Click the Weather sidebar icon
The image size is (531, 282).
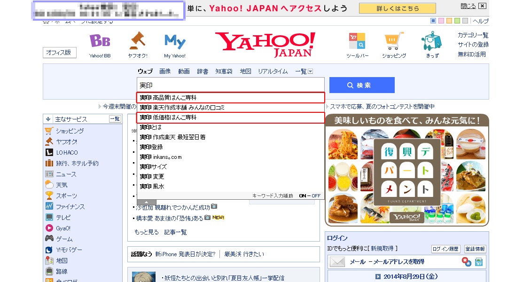(x=49, y=185)
